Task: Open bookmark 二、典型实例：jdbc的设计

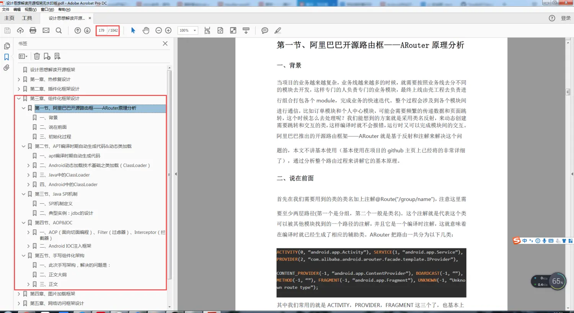Action: click(x=67, y=213)
